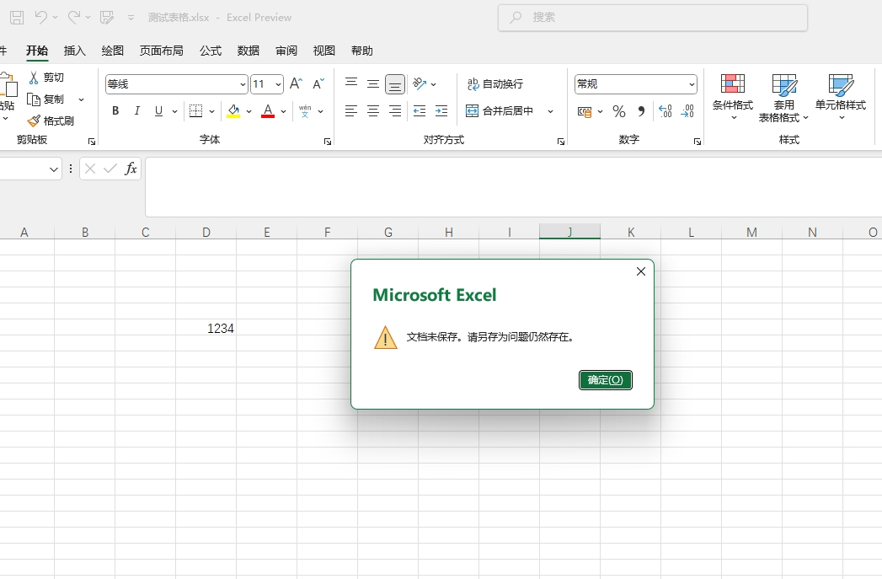Click the increase decimal icon
This screenshot has height=579, width=882.
[x=665, y=111]
